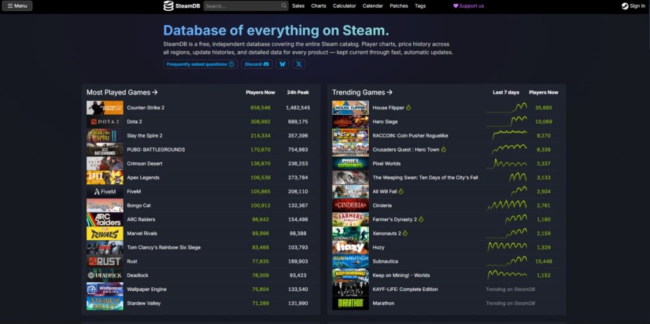The image size is (650, 324).
Task: Click the Support us heart link
Action: pos(468,6)
